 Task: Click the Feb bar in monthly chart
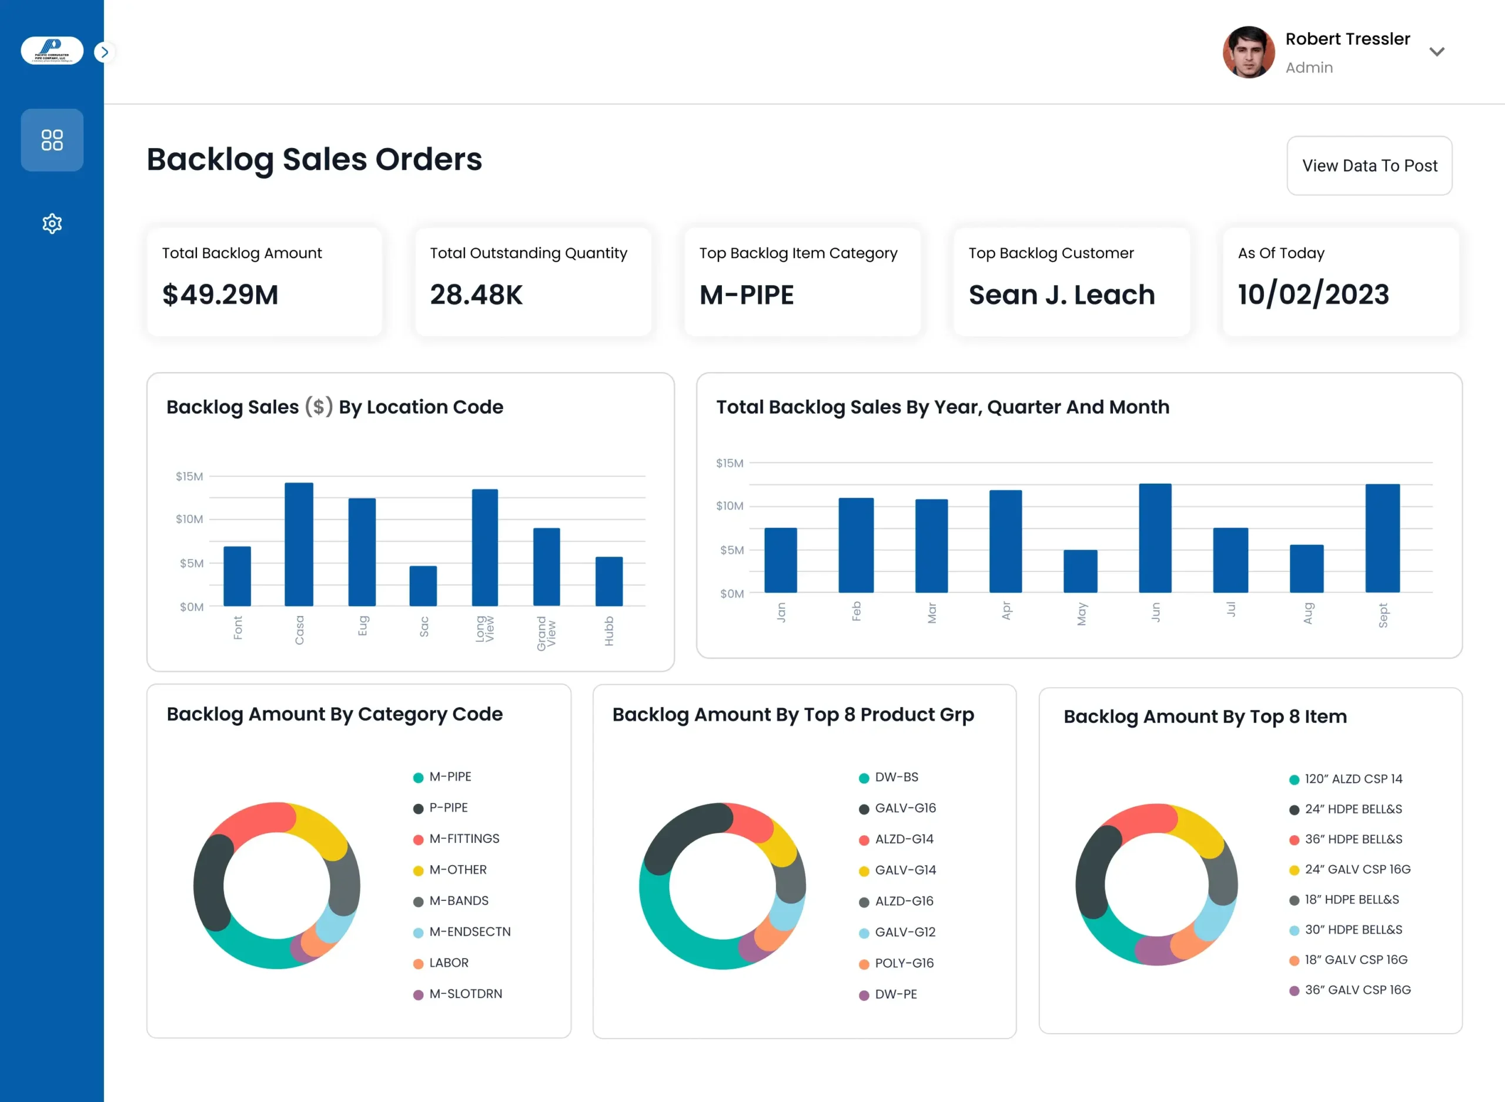click(x=856, y=545)
